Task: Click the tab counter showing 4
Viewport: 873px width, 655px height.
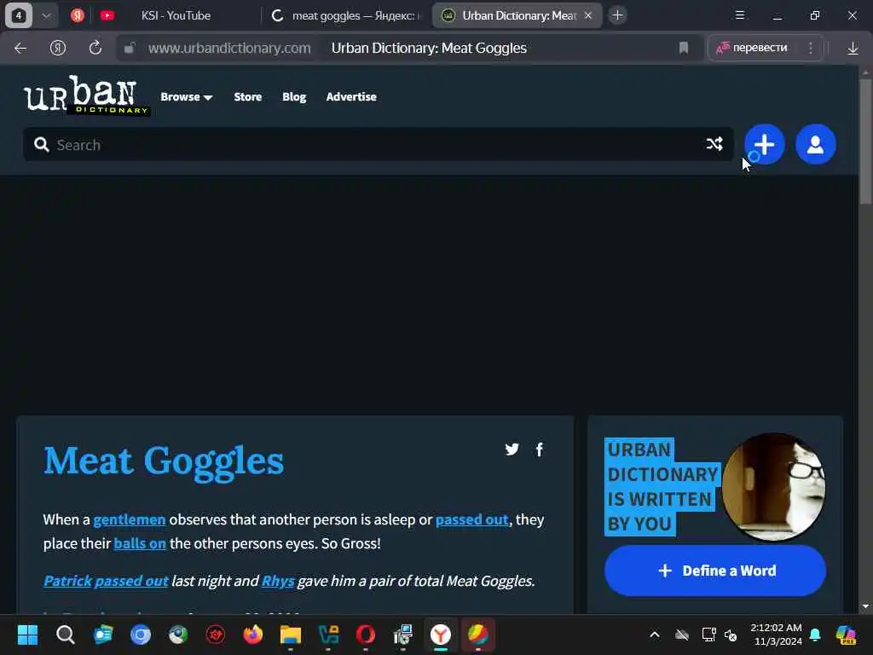Action: pos(19,15)
